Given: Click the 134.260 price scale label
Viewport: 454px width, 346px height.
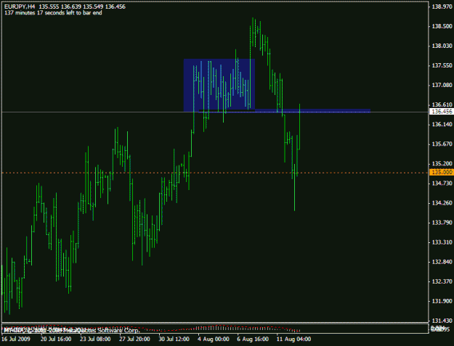Looking at the screenshot, I should (442, 203).
